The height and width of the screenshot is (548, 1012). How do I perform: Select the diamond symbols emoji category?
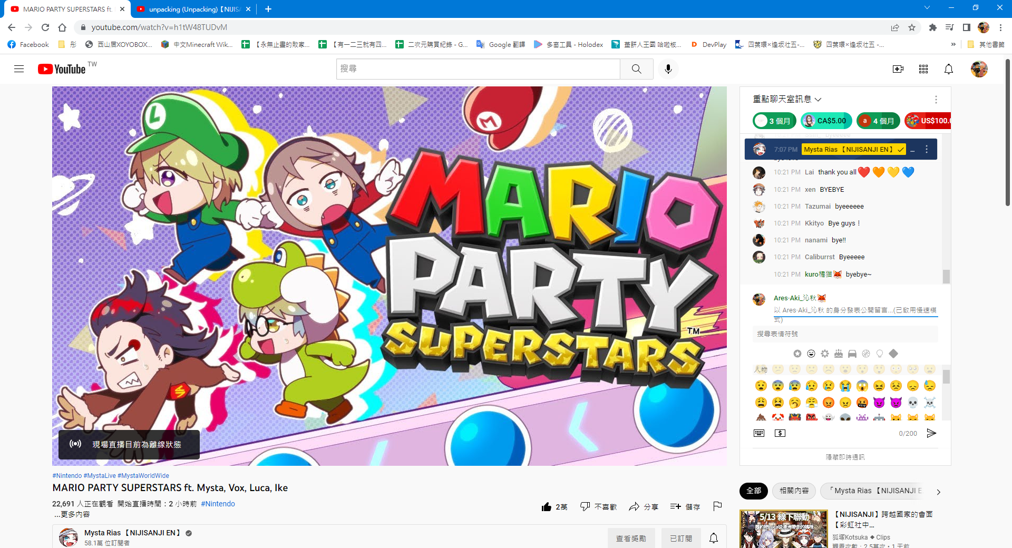[x=893, y=354]
